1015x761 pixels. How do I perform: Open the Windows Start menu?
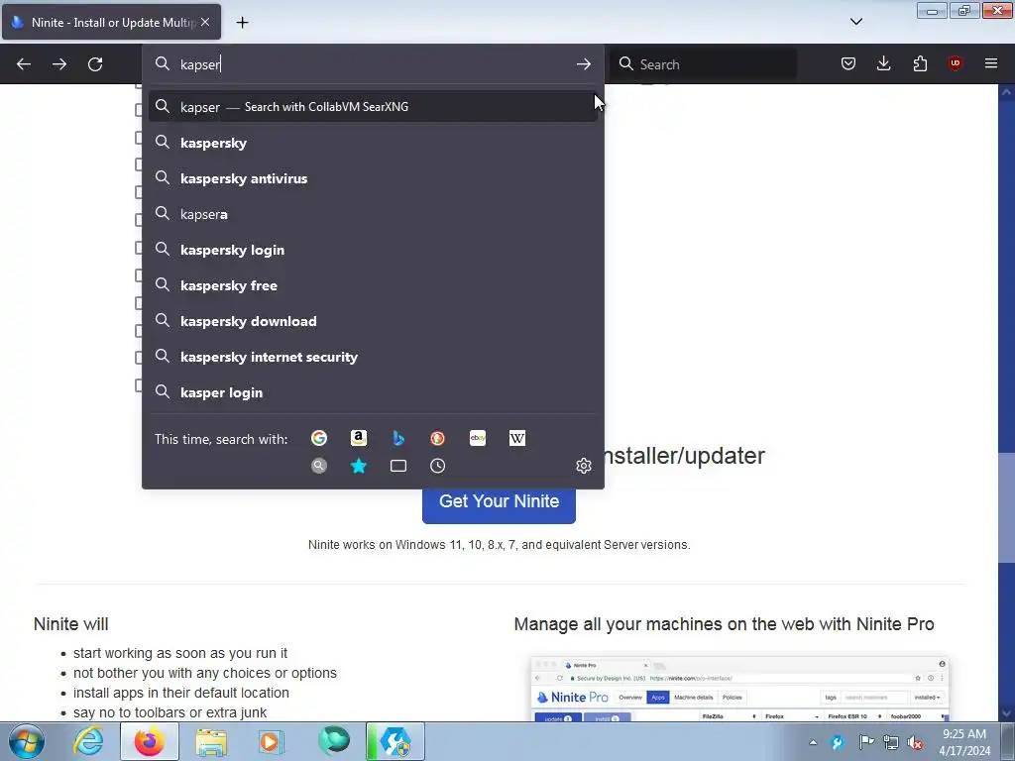click(x=27, y=741)
